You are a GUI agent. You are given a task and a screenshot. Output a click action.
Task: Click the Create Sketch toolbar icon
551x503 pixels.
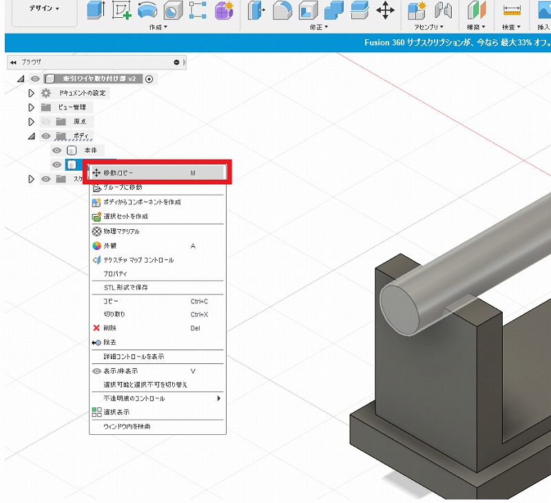coord(121,10)
